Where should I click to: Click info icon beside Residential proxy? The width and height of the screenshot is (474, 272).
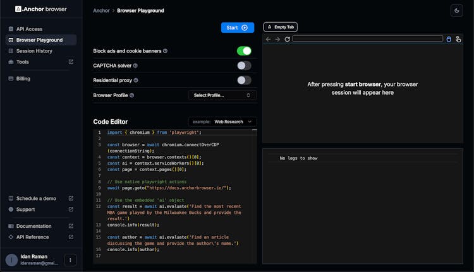point(136,81)
